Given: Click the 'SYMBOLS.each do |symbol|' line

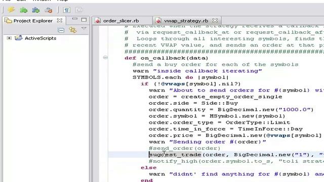Looking at the screenshot, I should tap(181, 77).
